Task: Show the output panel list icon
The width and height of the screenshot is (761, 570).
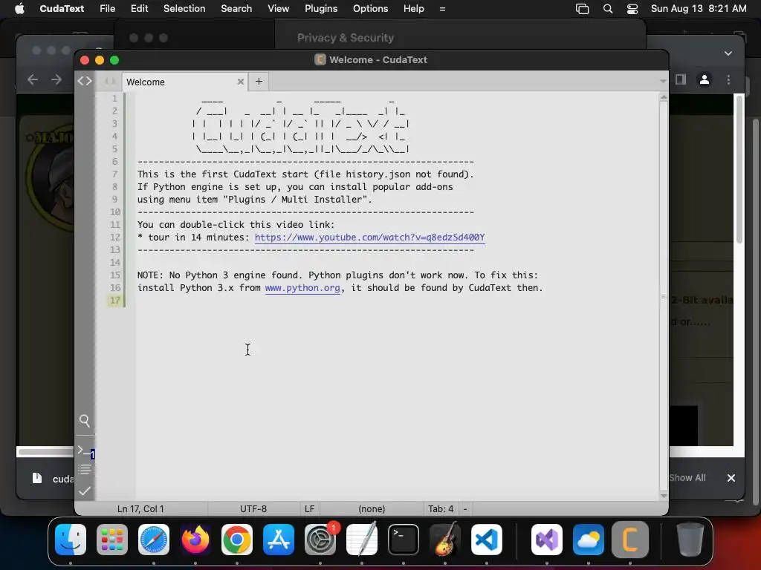Action: point(85,469)
